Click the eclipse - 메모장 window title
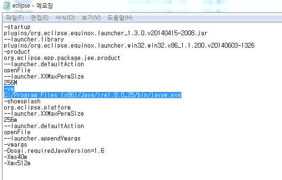The image size is (282, 180). pos(32,6)
